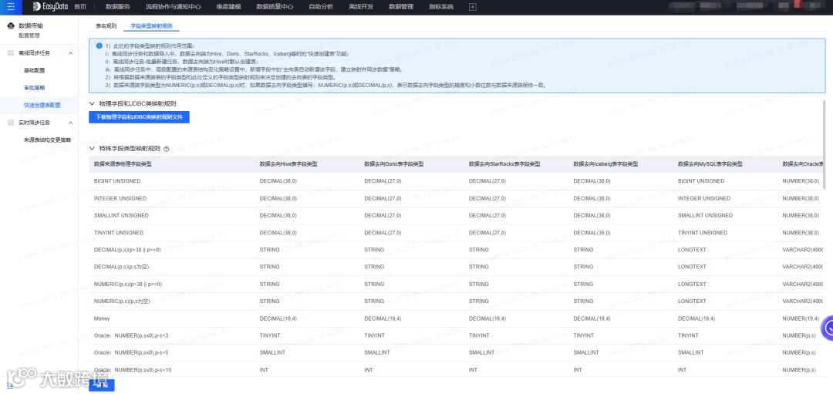The image size is (833, 394).
Task: Click the DECIMAL(p,s)(p>38 || p<=0) cell
Action: 127,250
